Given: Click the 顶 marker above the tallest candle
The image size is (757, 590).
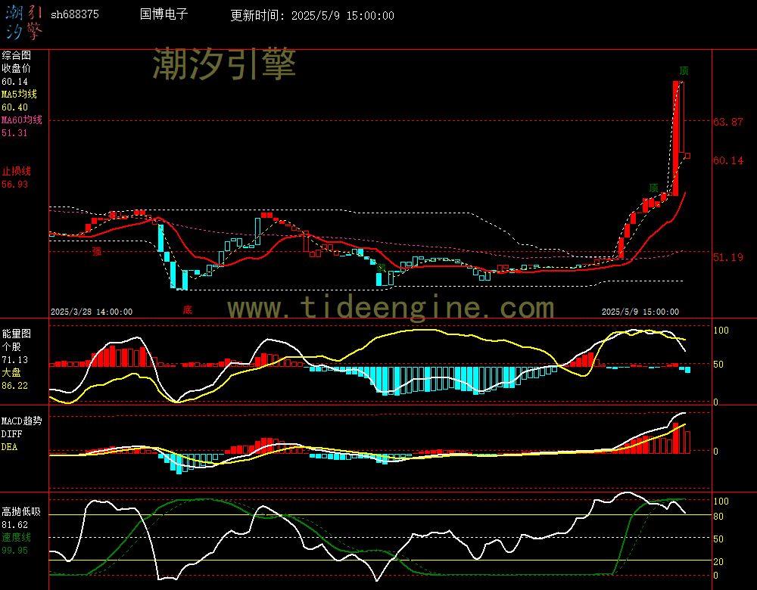Looking at the screenshot, I should point(684,71).
